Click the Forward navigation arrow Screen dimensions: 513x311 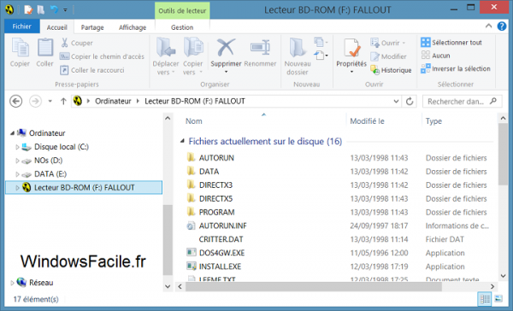(35, 101)
